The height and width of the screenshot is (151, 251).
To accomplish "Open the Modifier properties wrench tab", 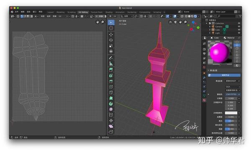I will pos(204,78).
